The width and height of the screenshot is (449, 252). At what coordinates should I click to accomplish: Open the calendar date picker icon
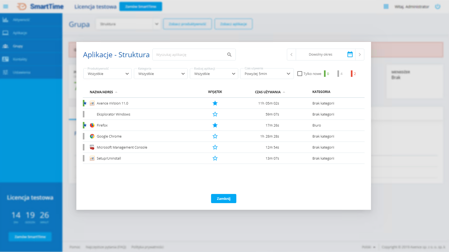click(x=350, y=55)
